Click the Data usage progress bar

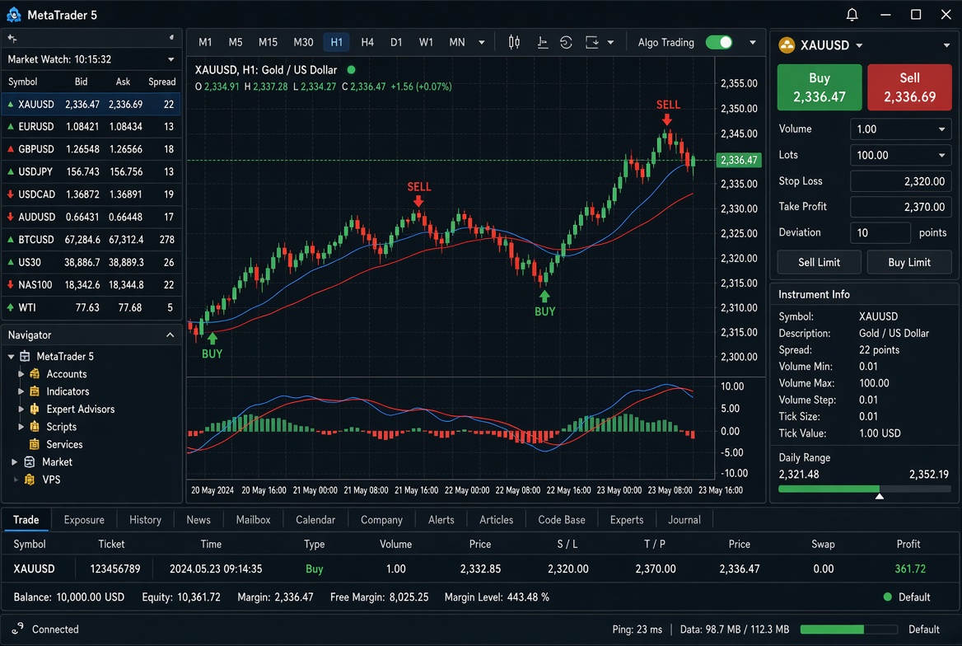[849, 630]
